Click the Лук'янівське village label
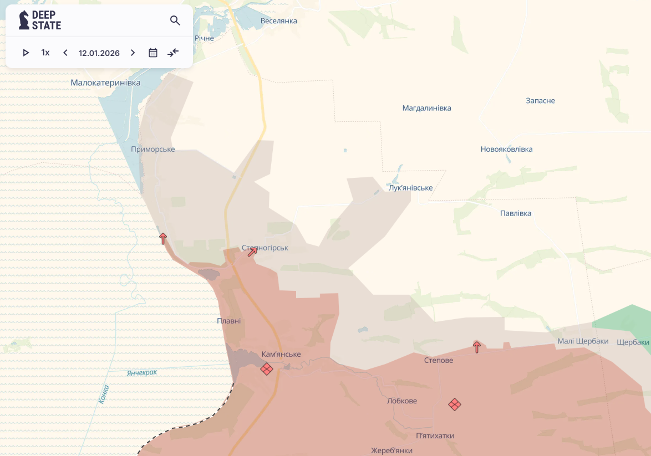The width and height of the screenshot is (651, 456). 410,188
